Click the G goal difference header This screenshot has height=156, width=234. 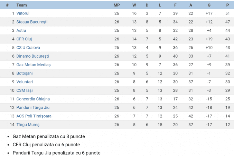coord(209,5)
